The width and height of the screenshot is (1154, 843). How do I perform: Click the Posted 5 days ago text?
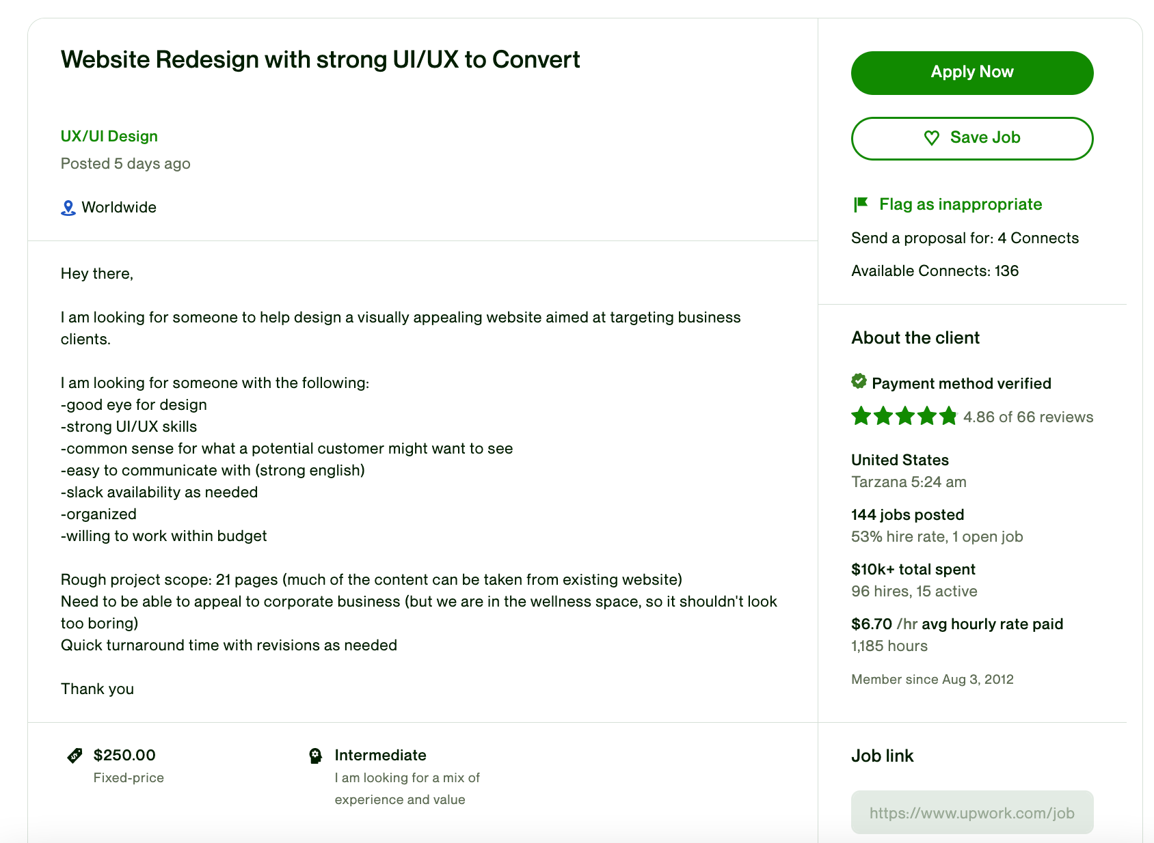point(125,163)
